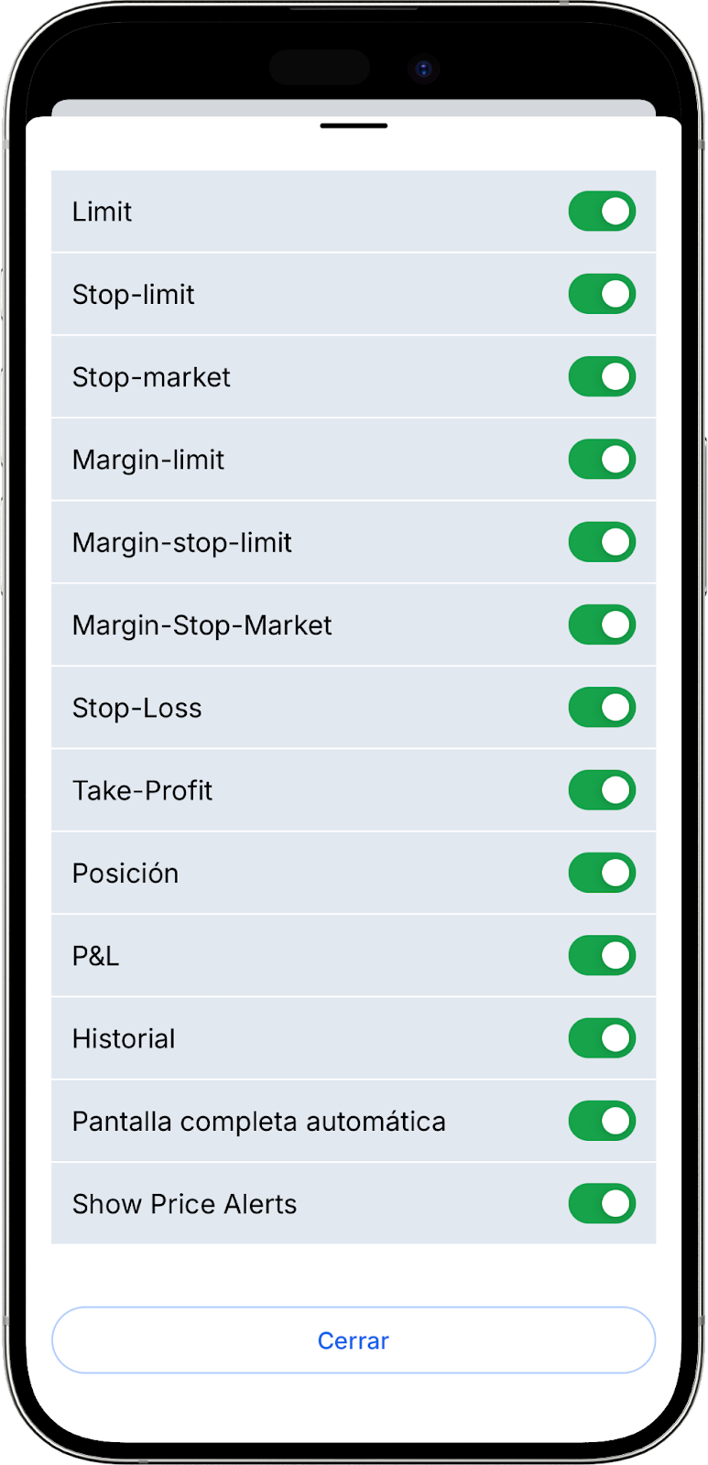
Task: Disable Margin-stop-limit switch
Action: pos(602,542)
